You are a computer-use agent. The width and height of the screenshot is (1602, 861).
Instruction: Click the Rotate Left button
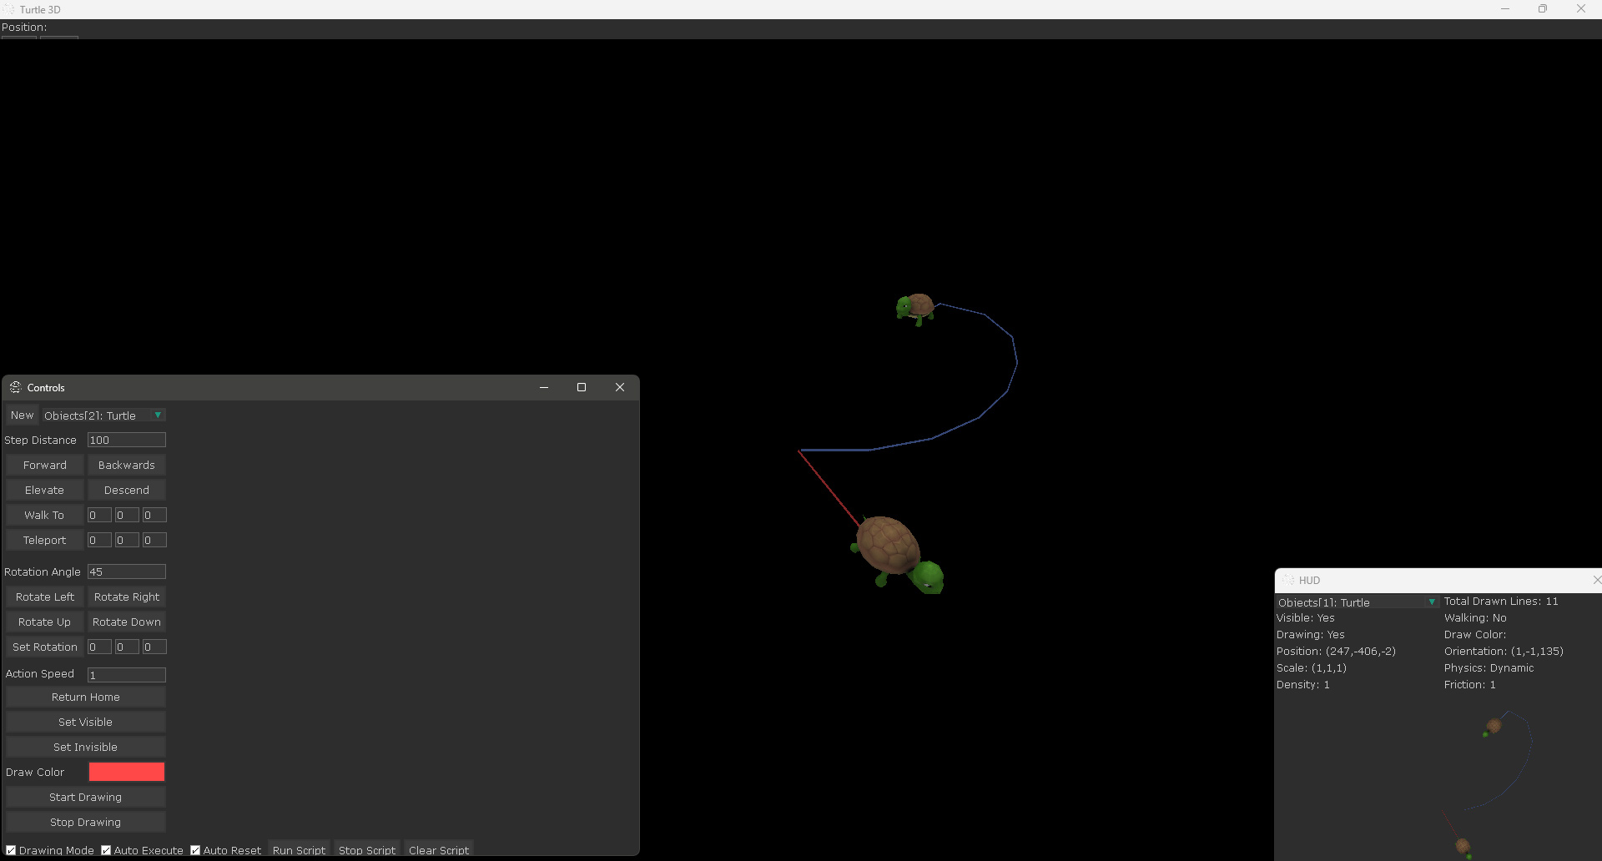click(x=45, y=597)
